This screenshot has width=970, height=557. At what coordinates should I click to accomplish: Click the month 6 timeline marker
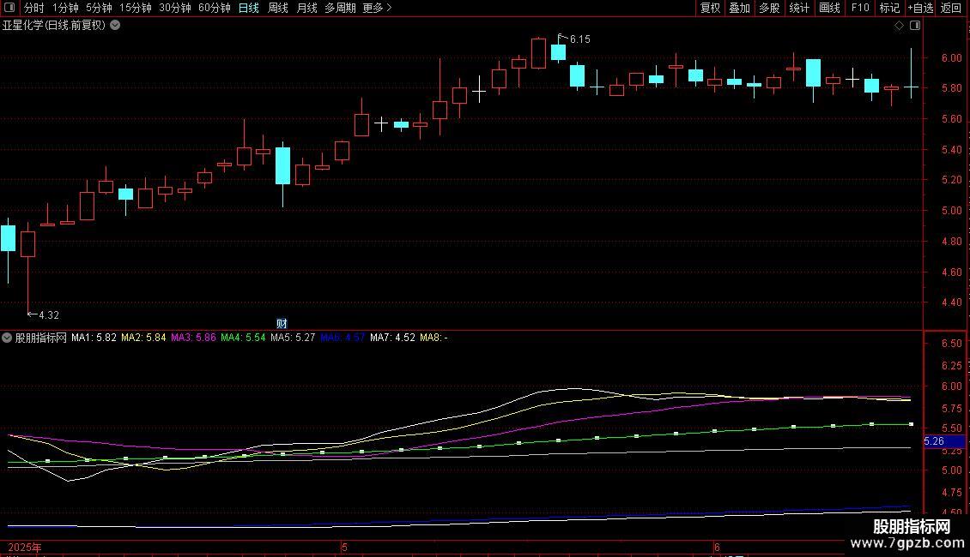(x=717, y=548)
